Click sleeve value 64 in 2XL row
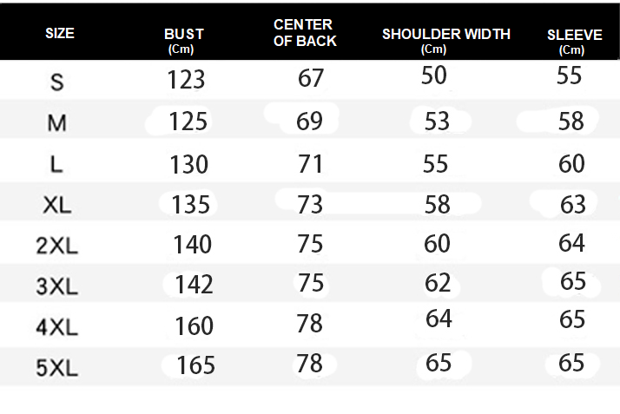The image size is (620, 414). (571, 243)
